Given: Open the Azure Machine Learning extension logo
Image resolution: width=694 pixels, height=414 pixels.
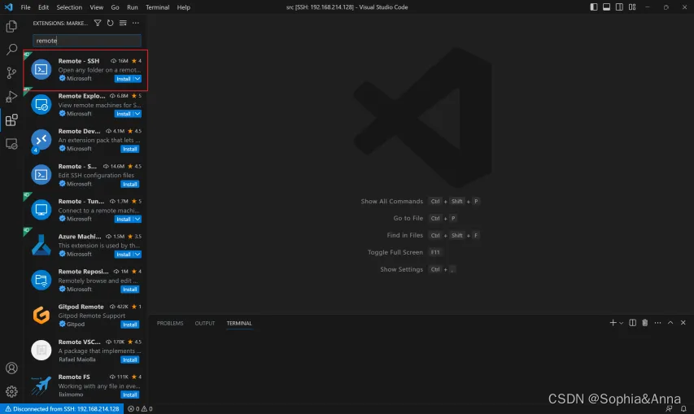Looking at the screenshot, I should pyautogui.click(x=41, y=245).
